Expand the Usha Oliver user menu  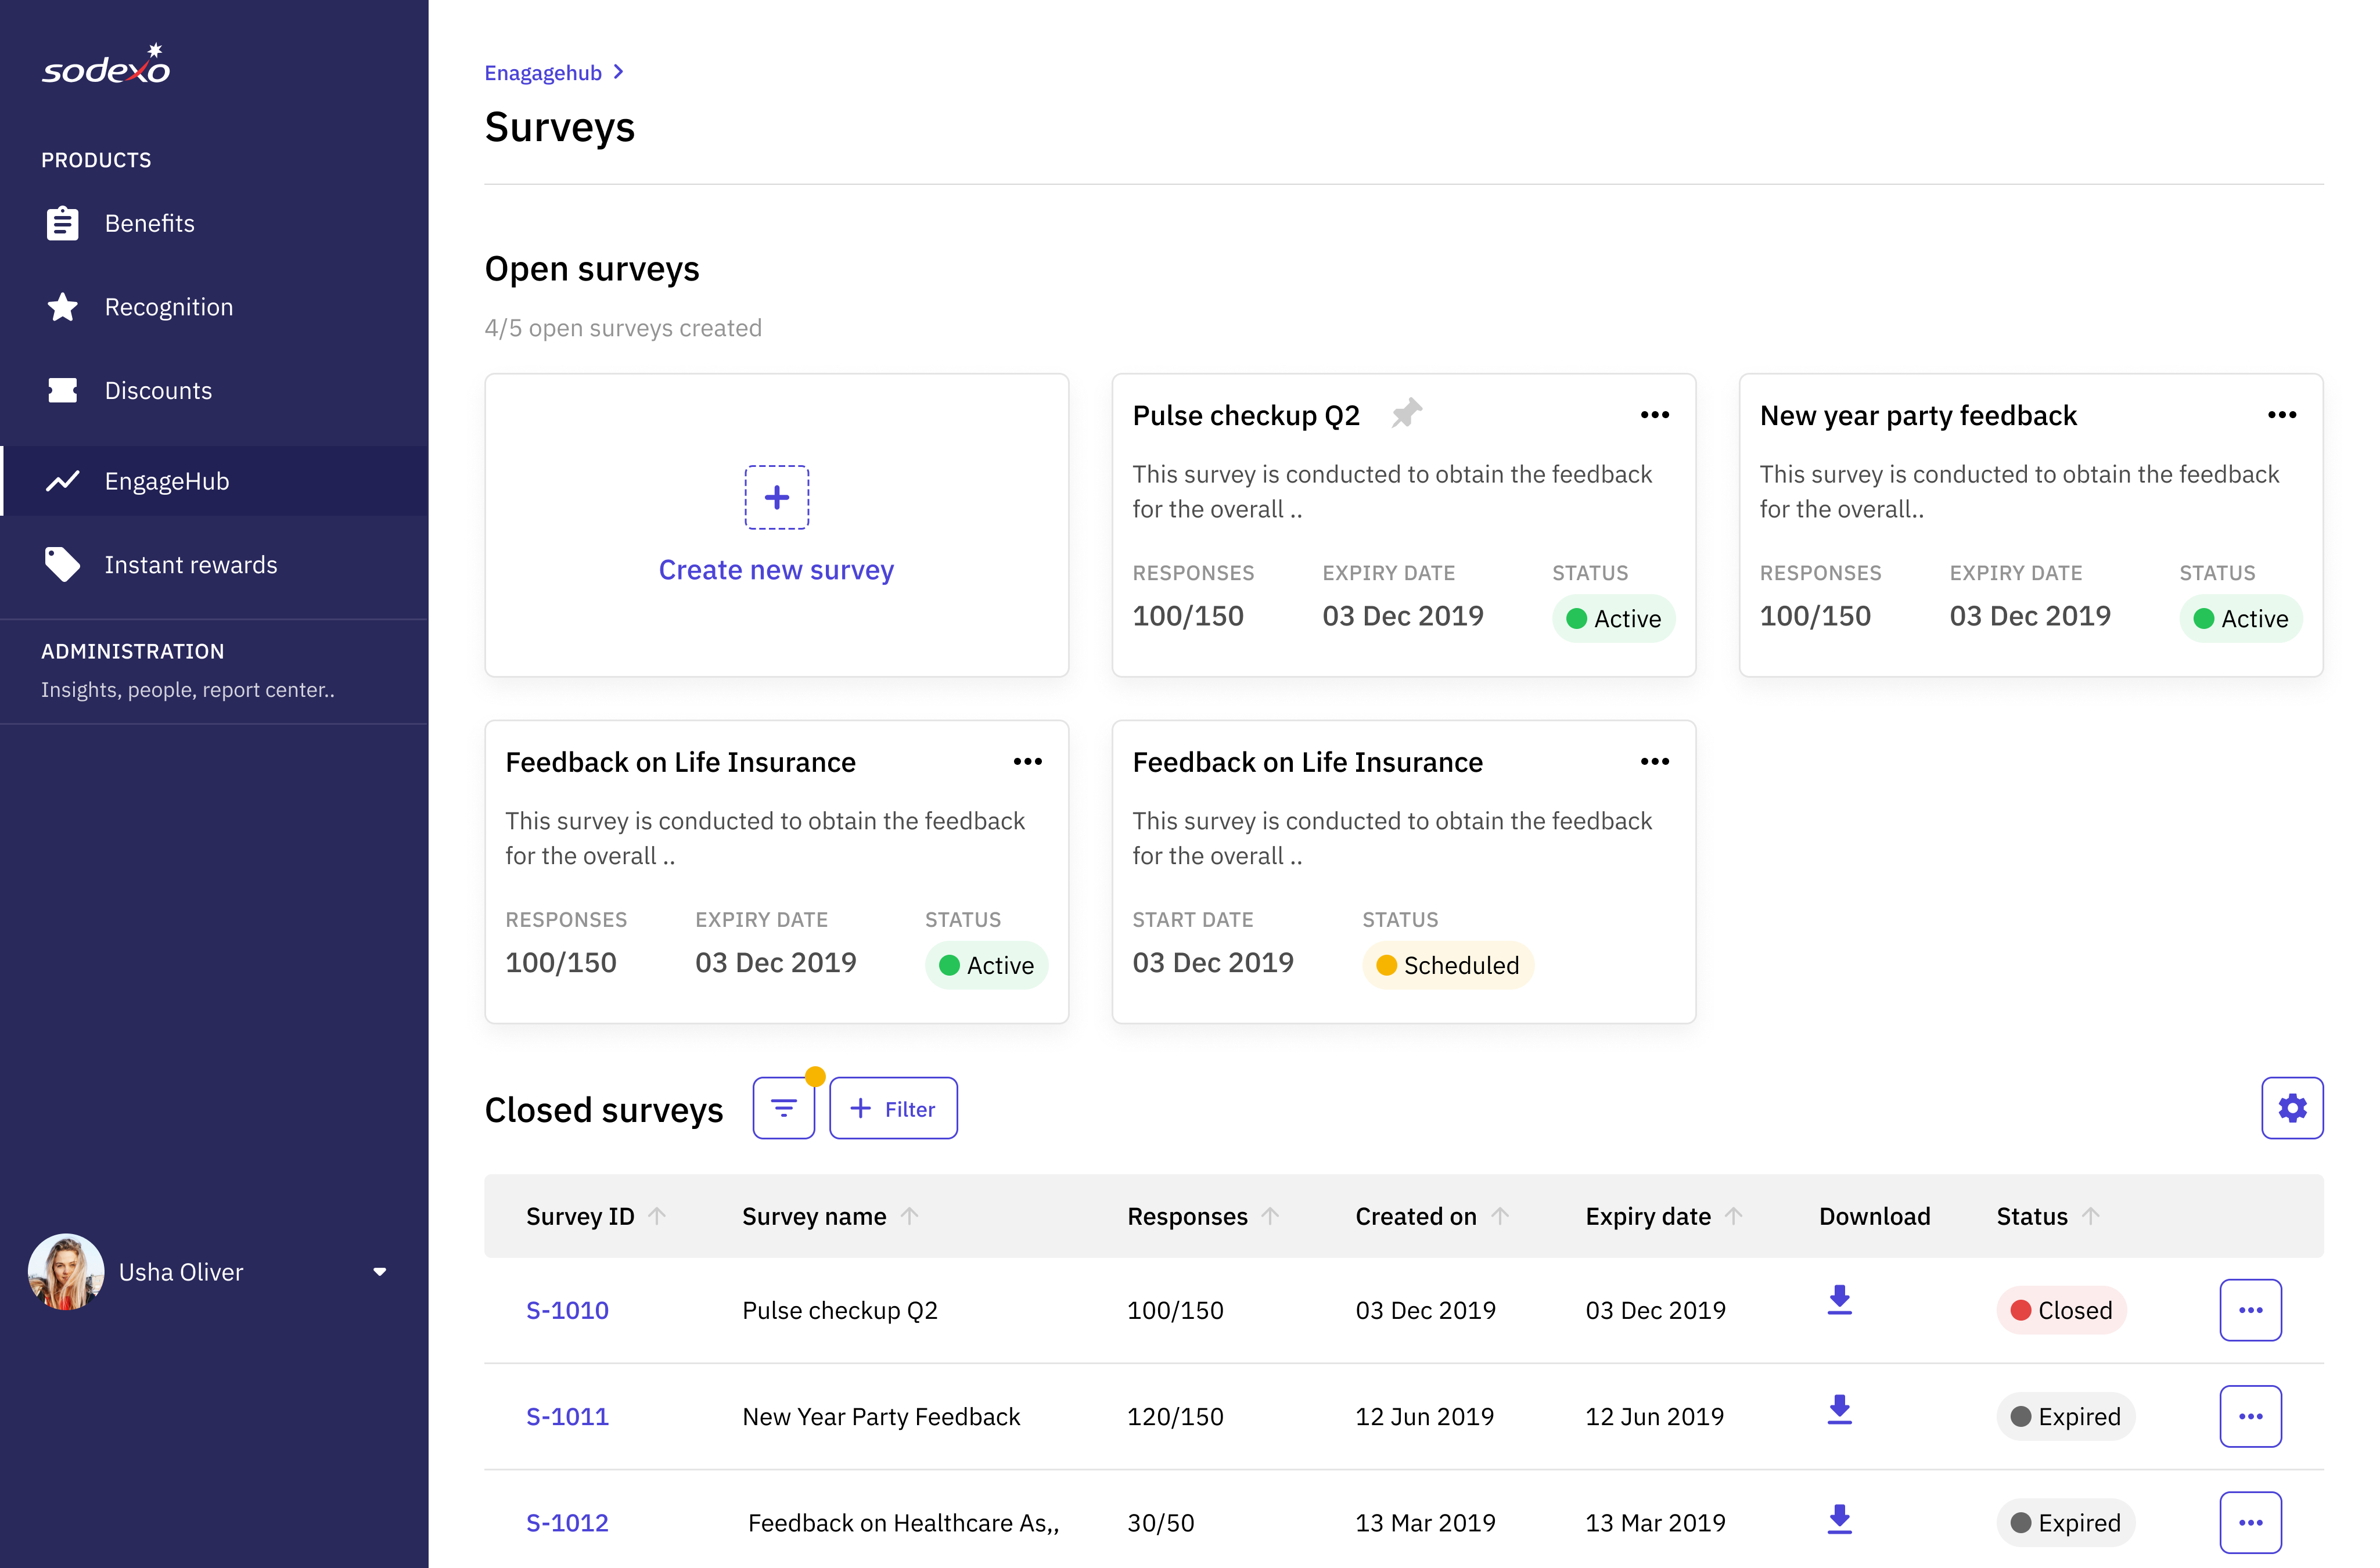pyautogui.click(x=379, y=1272)
